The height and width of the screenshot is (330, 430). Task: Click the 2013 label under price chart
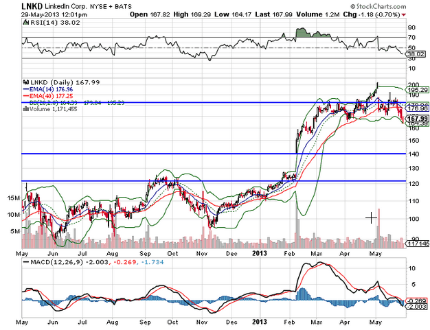point(260,253)
